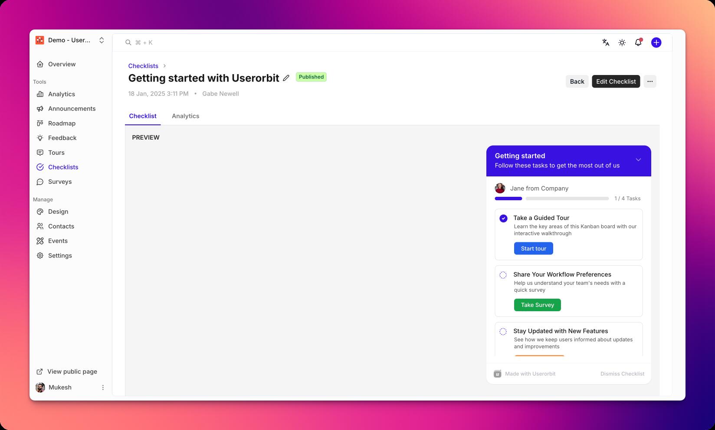Click pencil icon to rename checklist
Viewport: 715px width, 430px height.
click(x=286, y=78)
